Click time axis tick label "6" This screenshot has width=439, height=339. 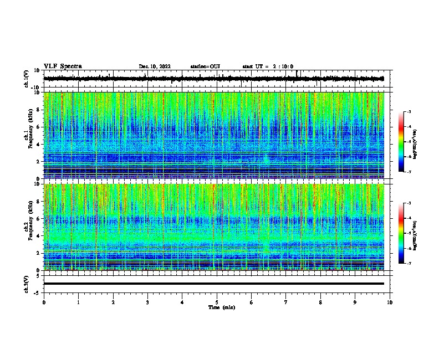(252, 302)
